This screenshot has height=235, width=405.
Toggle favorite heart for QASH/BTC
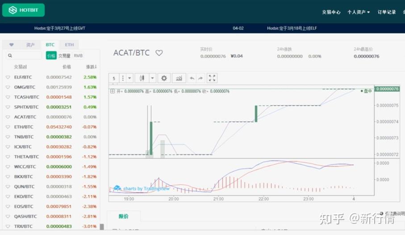[8, 216]
